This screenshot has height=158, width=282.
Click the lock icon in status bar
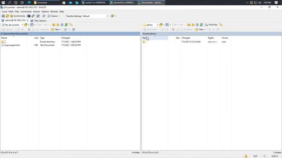coord(246,156)
